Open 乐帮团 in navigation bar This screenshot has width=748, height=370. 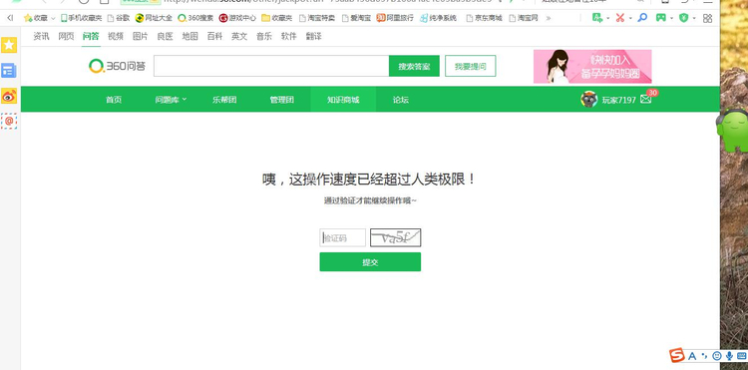coord(224,100)
